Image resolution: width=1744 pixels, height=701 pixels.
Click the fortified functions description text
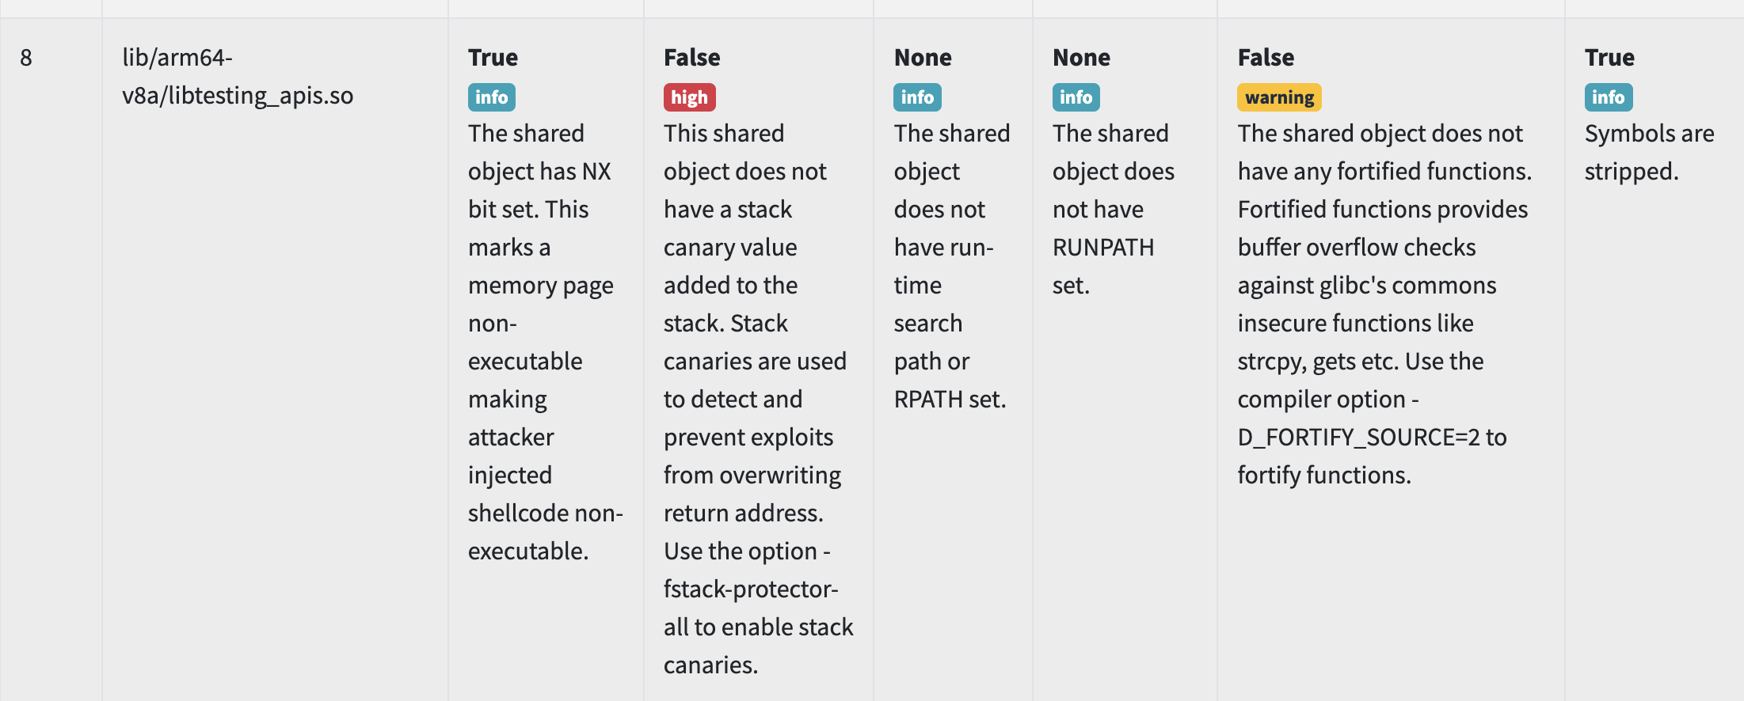point(1384,304)
